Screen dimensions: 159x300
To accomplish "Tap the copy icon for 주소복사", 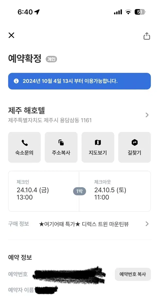I will tap(61, 143).
